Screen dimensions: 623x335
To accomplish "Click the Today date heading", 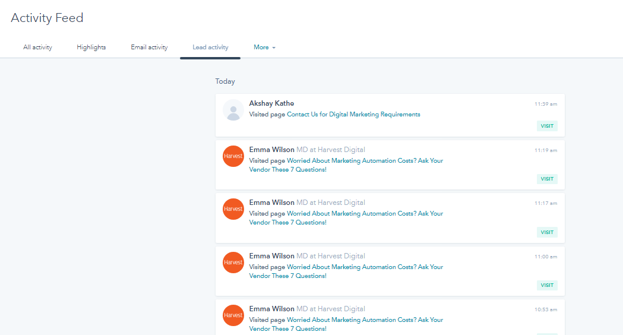I will click(x=225, y=81).
